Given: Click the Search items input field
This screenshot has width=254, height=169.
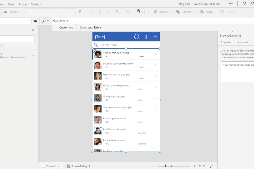Looking at the screenshot, I should point(128,45).
